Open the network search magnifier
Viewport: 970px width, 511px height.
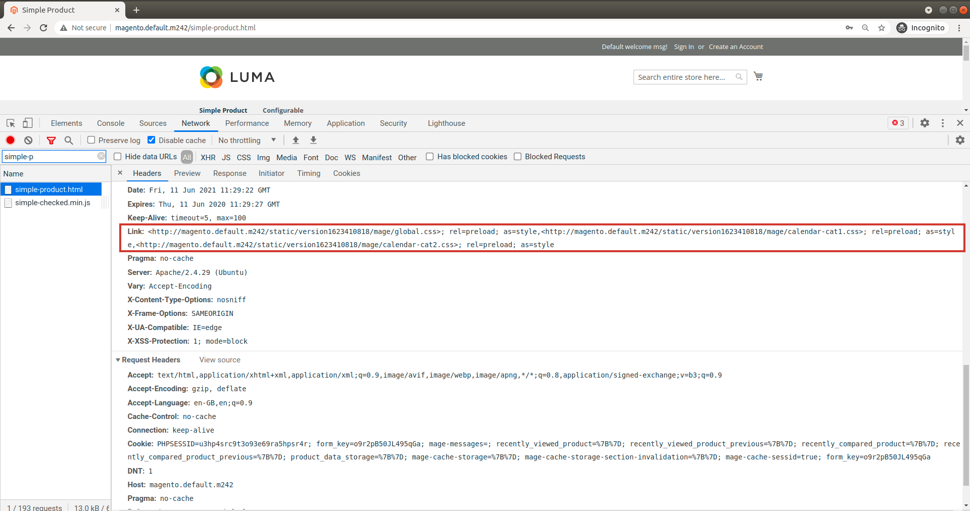point(69,141)
